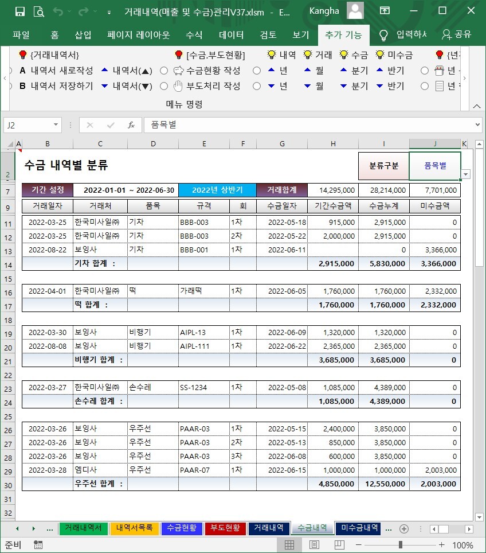Open Print Preview icon in title bar
Screen dimensions: 486x553
tap(39, 11)
